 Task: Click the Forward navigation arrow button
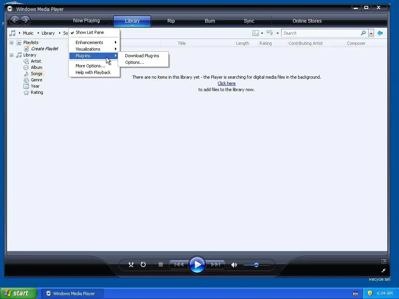[x=25, y=20]
